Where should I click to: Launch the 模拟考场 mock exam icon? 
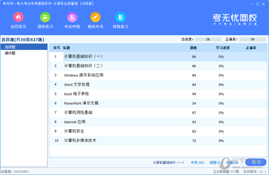(95, 17)
